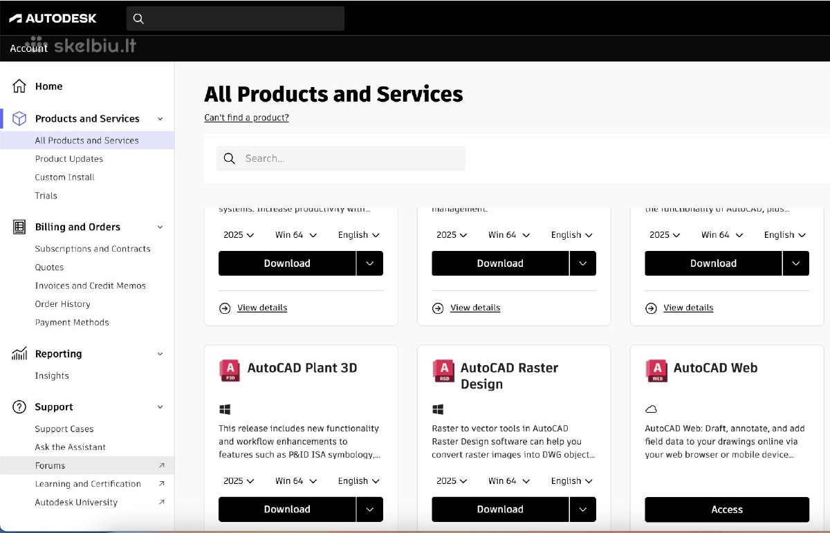Click the Reporting chart icon
This screenshot has height=533, width=830.
(19, 353)
